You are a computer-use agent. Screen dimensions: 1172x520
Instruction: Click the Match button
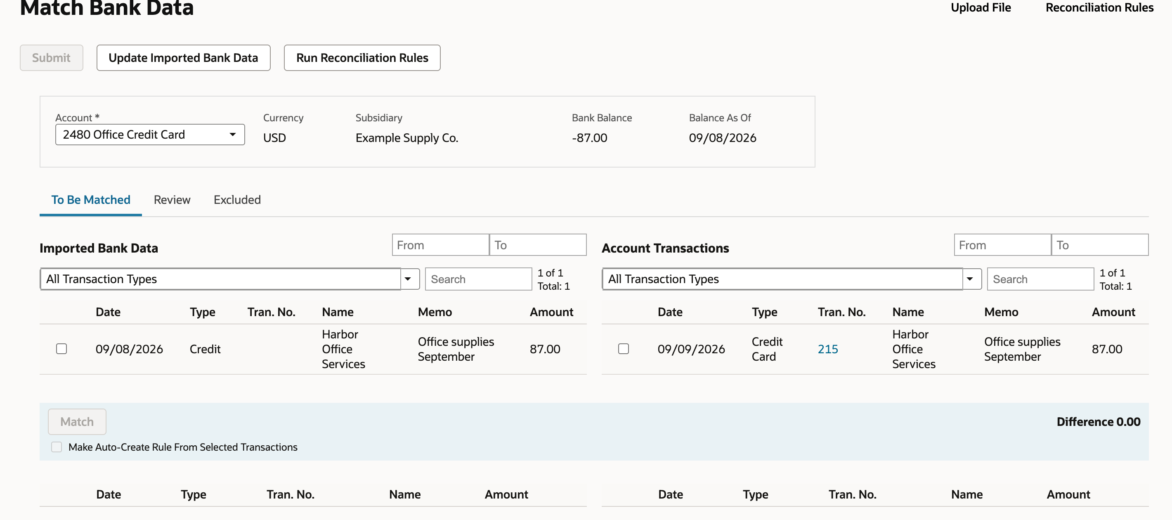77,421
